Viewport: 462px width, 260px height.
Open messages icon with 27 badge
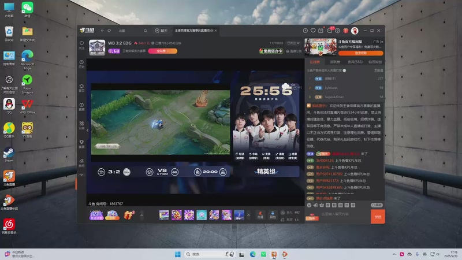[x=330, y=31]
